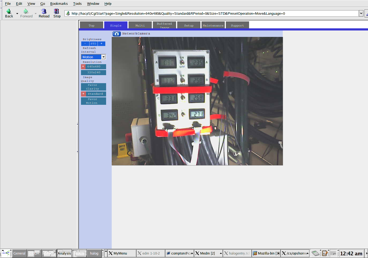
Task: Open the Back history dropdown arrow
Action: coord(17,13)
